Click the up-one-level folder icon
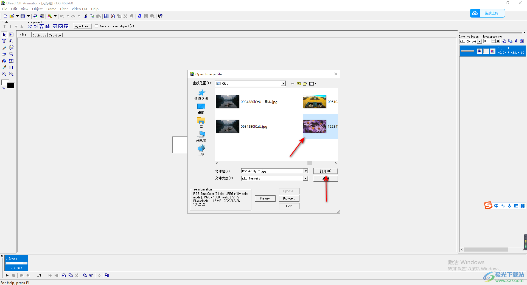This screenshot has height=285, width=527. (299, 84)
